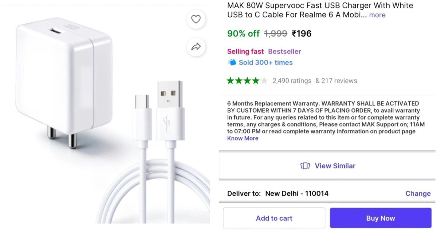Open the View Similar products icon
The height and width of the screenshot is (231, 437).
pyautogui.click(x=304, y=166)
